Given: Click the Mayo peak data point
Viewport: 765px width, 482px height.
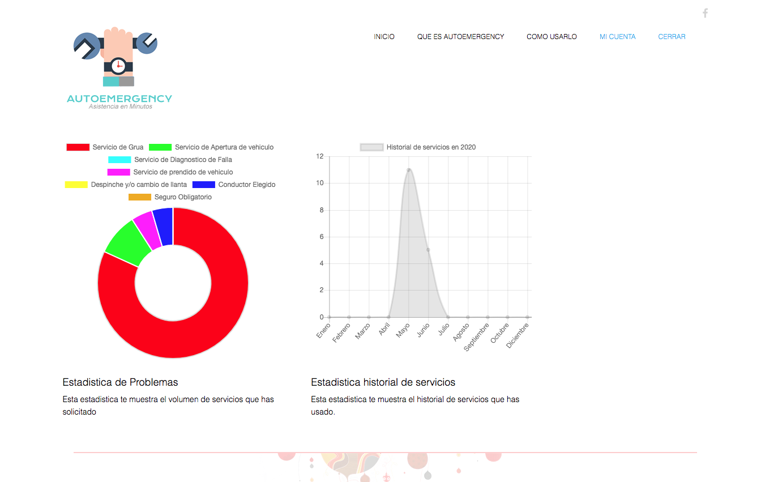Looking at the screenshot, I should pyautogui.click(x=408, y=170).
